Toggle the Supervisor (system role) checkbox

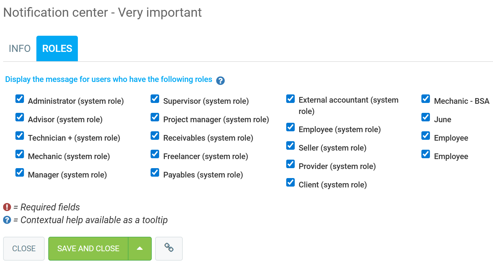tap(155, 99)
